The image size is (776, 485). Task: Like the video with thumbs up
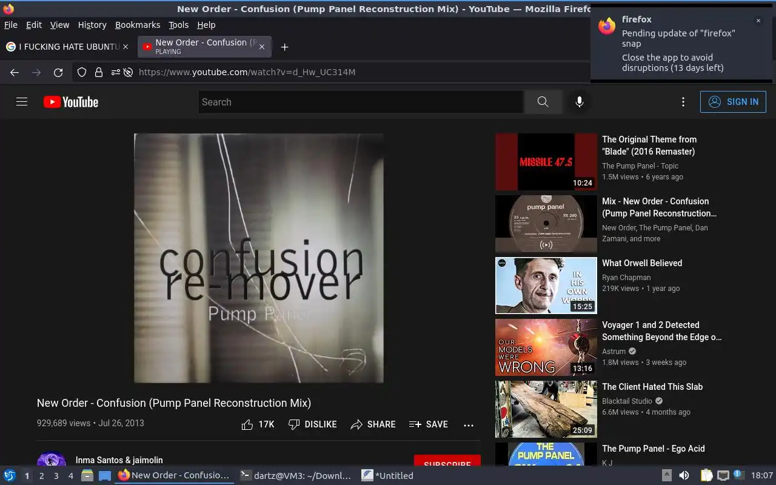pos(258,424)
